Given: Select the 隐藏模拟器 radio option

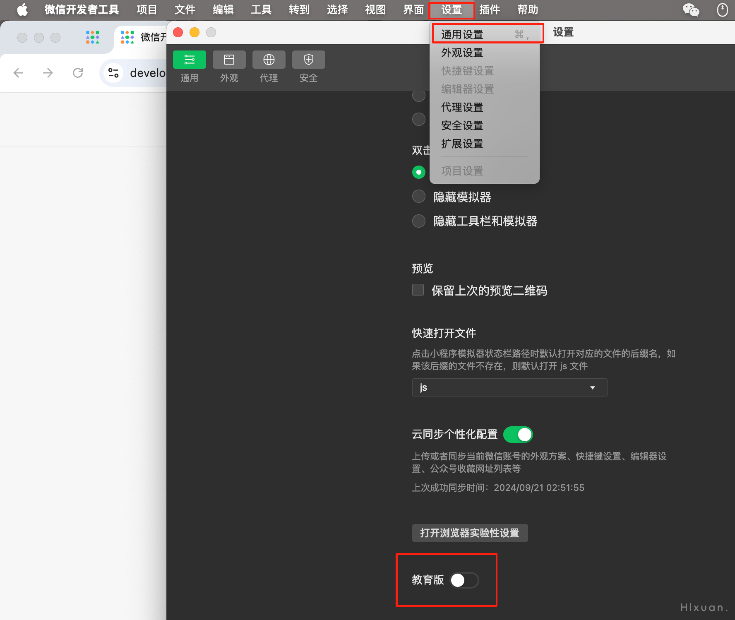Looking at the screenshot, I should click(x=419, y=197).
